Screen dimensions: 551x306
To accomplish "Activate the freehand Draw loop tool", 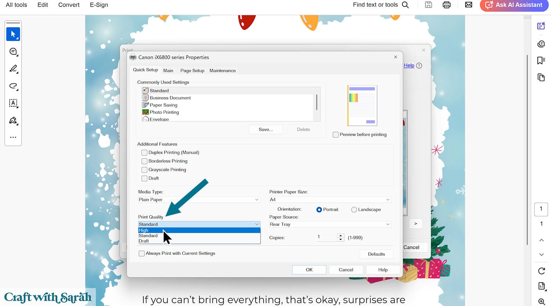I will click(13, 86).
